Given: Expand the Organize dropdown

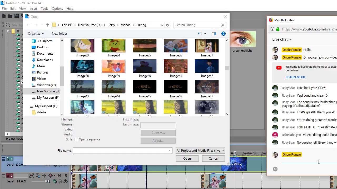Looking at the screenshot, I should 36,34.
